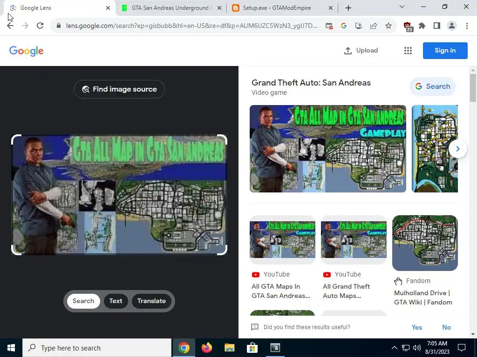Open File Explorer from the taskbar
Viewport: 477px width, 357px height.
coord(229,348)
